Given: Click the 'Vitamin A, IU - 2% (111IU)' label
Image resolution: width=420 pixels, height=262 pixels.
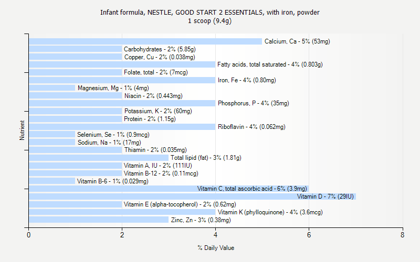Looking at the screenshot, I should (x=158, y=166).
